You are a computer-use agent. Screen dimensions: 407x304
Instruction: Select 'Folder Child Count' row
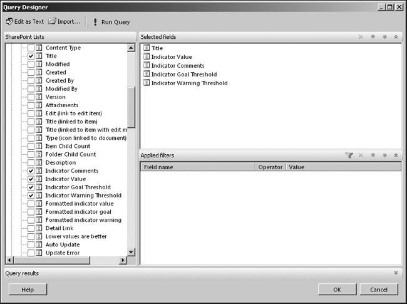(x=71, y=154)
